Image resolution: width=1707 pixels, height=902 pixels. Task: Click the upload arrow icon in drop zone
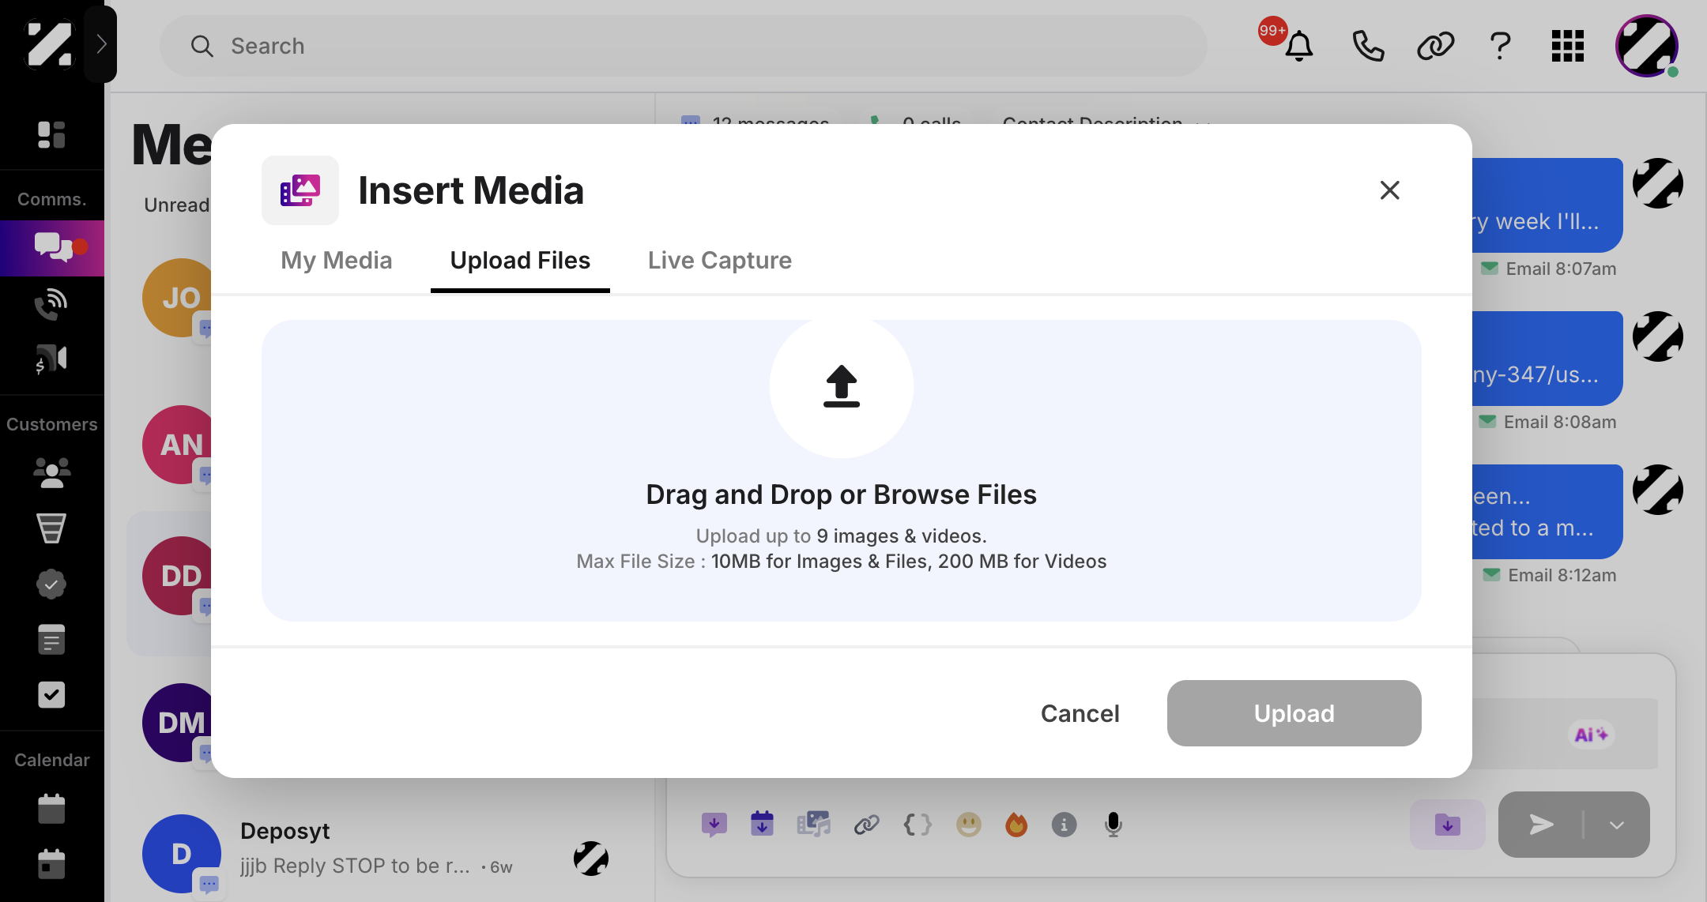[x=842, y=386]
